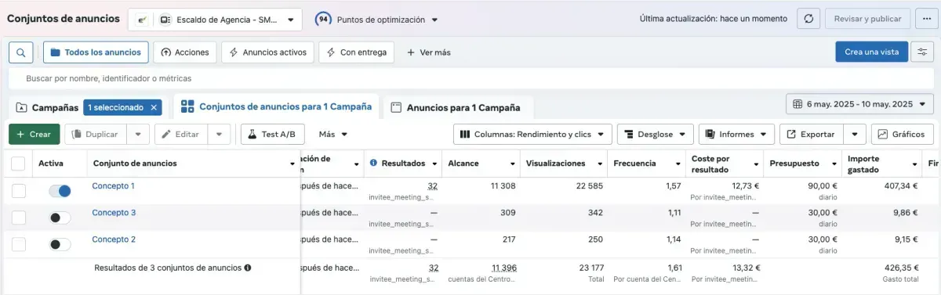Click the Gráficos chart icon button
Image resolution: width=941 pixels, height=295 pixels.
903,134
